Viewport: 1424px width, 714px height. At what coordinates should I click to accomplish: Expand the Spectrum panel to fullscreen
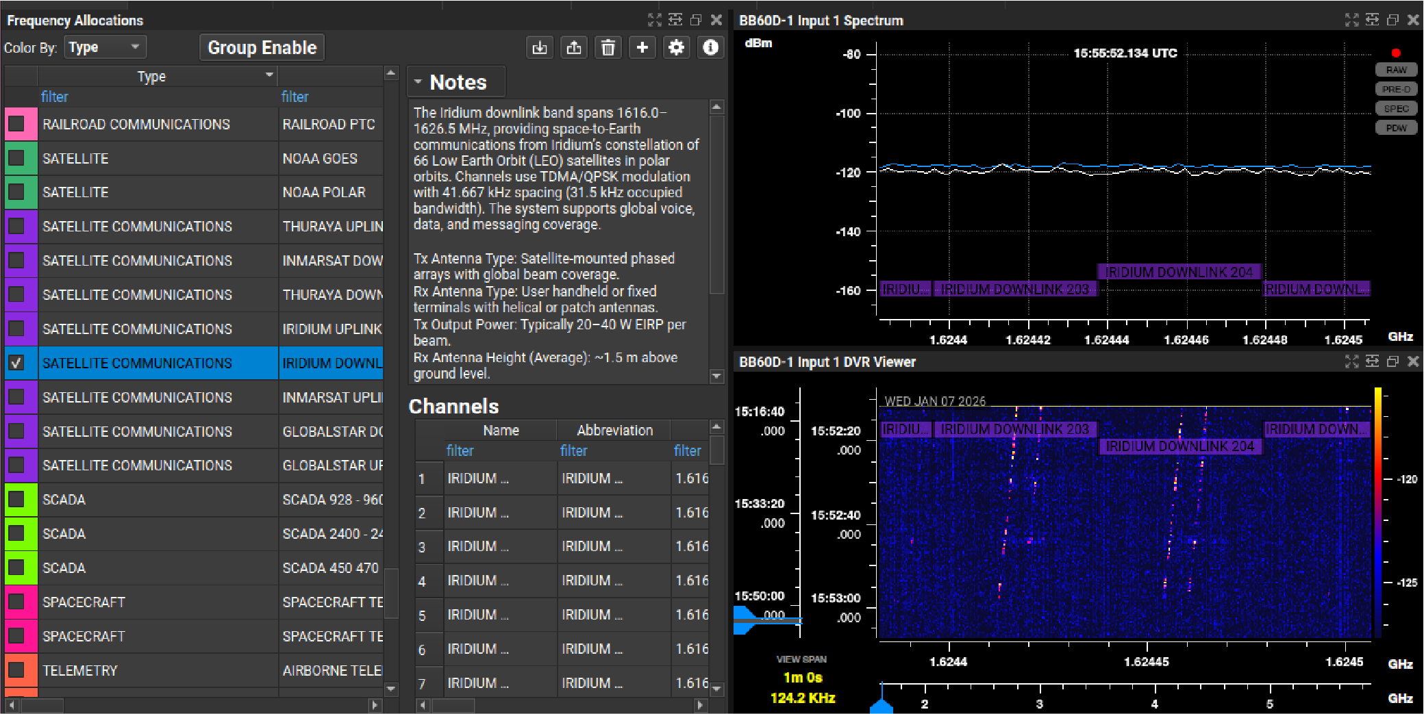coord(1351,20)
